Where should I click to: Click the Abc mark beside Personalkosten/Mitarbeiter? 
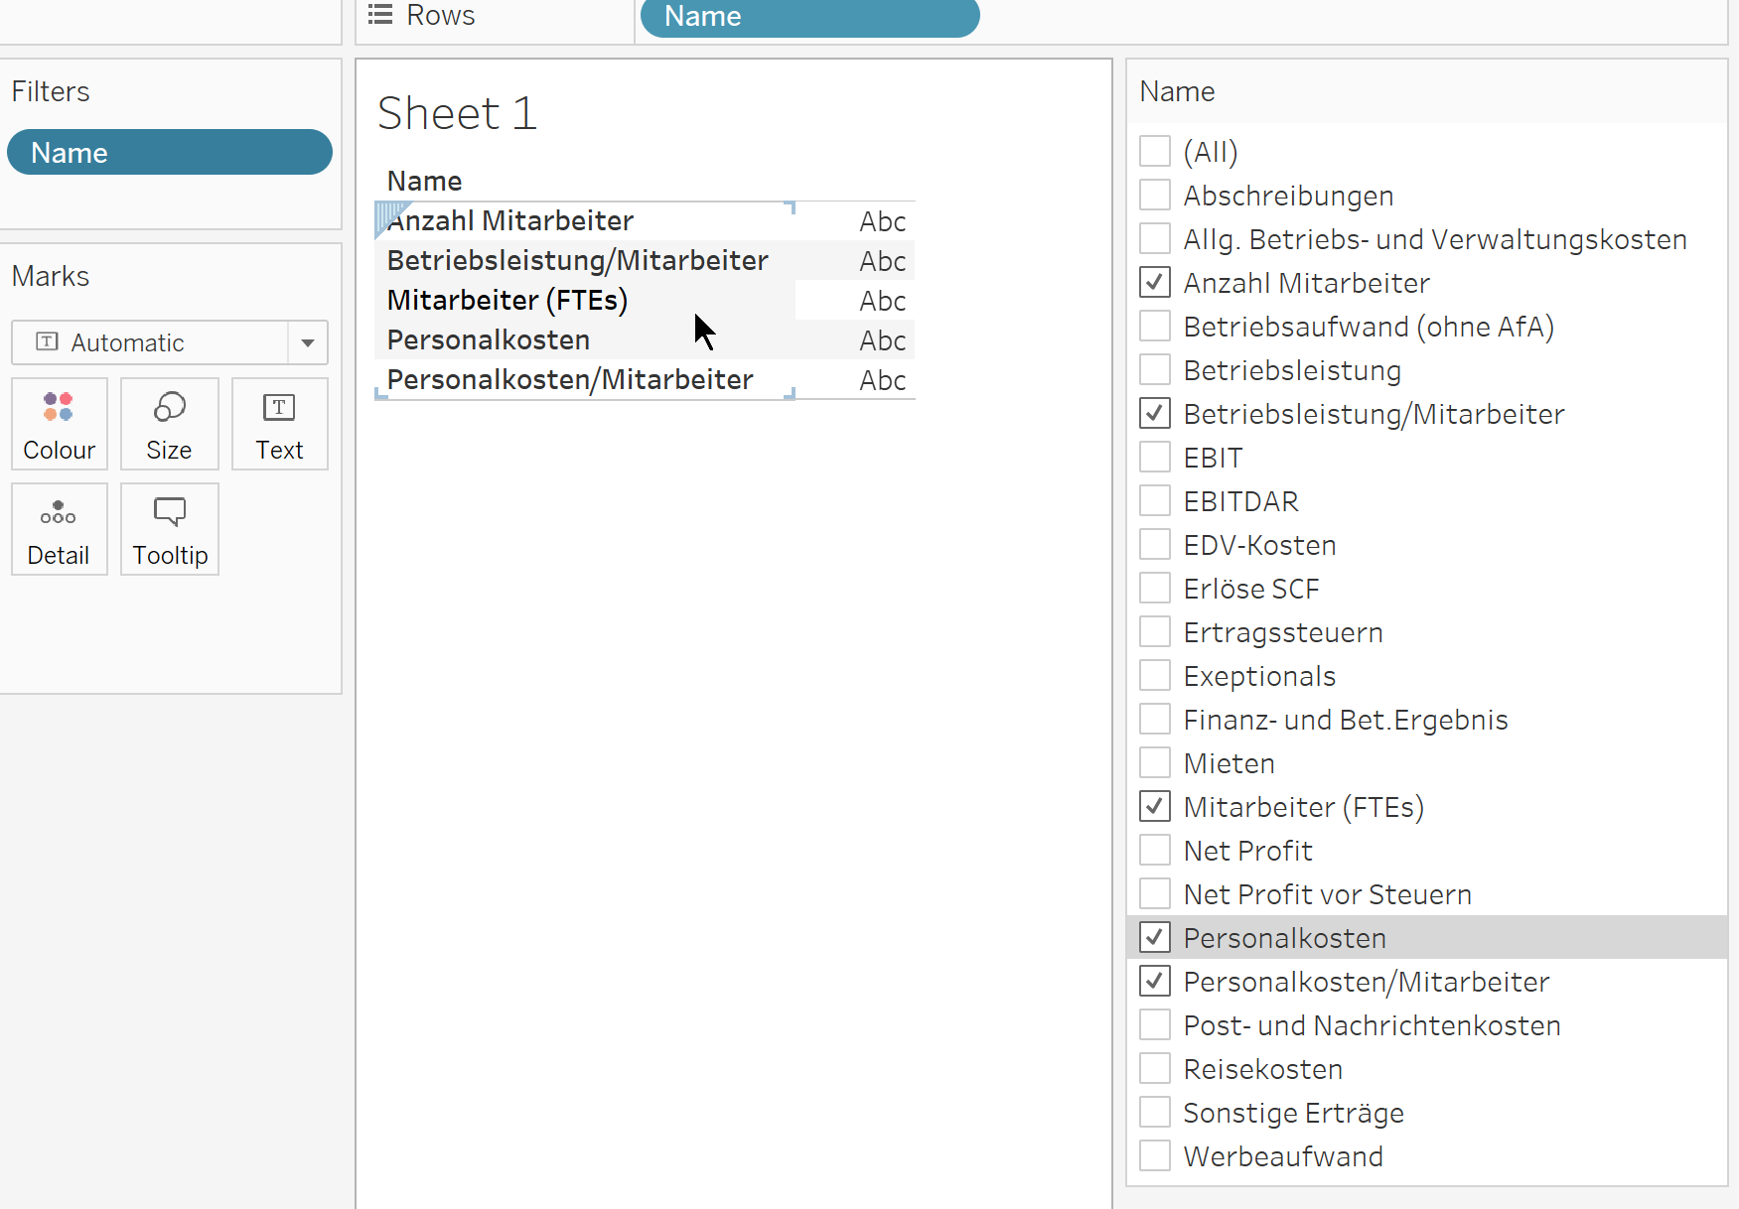pos(882,380)
